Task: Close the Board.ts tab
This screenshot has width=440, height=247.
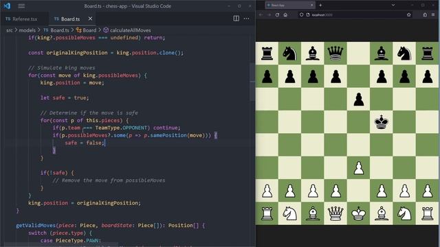Action: click(90, 19)
